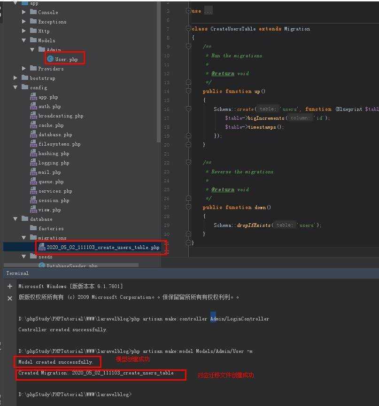Select the Console folder

pos(48,12)
